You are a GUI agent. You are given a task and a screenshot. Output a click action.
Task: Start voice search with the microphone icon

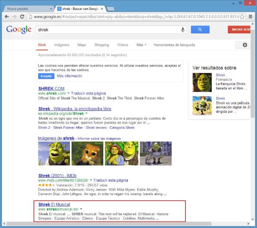click(x=183, y=30)
